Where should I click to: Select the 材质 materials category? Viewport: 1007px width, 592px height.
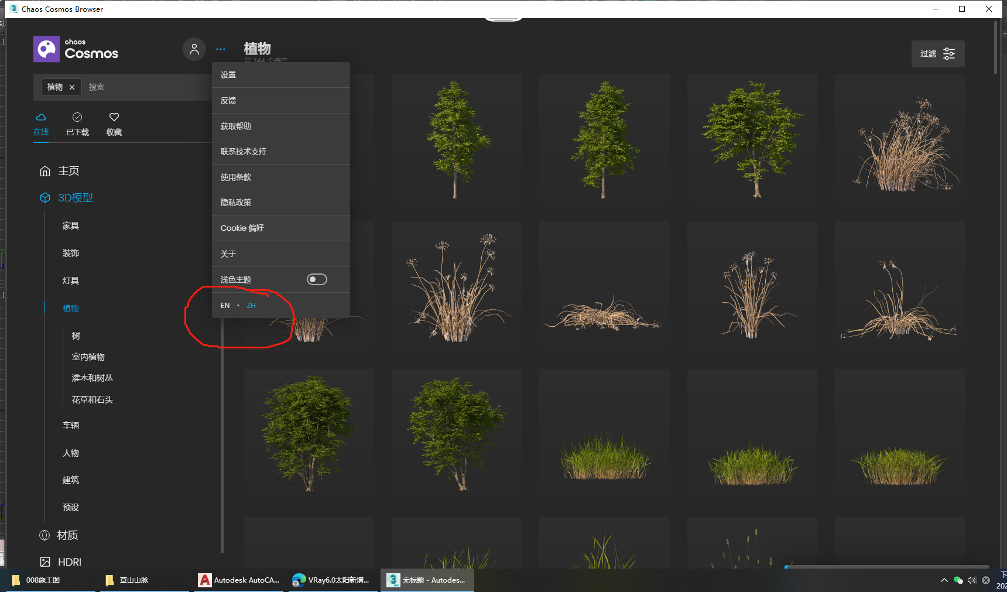point(59,535)
